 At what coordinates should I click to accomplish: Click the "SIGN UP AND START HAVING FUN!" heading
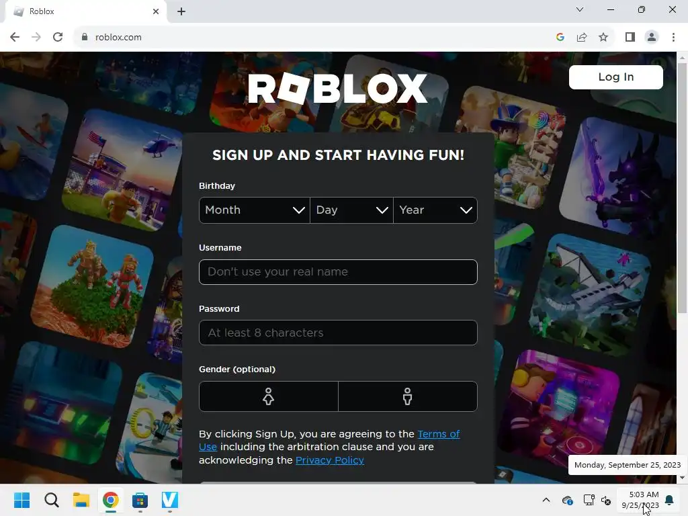[x=338, y=155]
